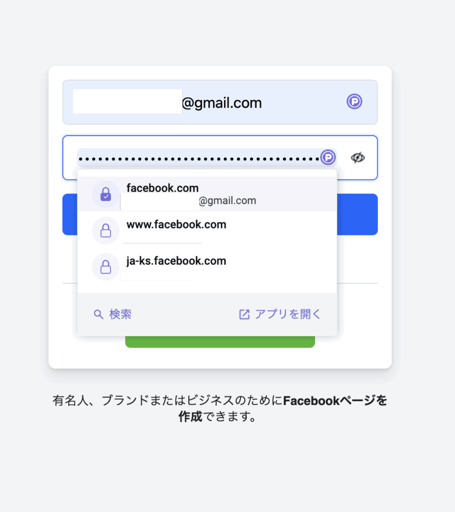Select the ja-ks.facebook.com saved login entry

coord(207,267)
